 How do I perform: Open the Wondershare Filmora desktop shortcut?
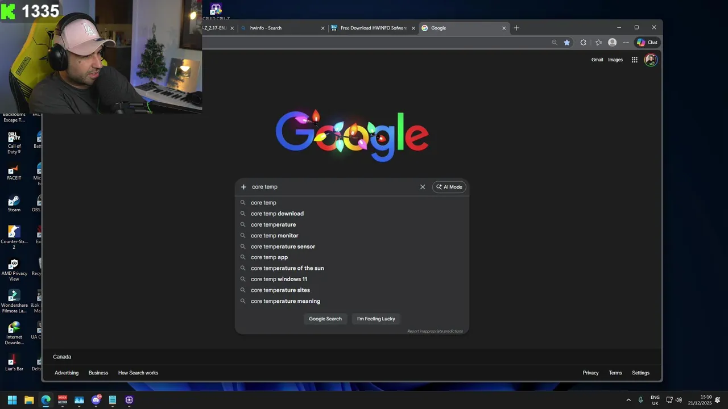point(14,302)
